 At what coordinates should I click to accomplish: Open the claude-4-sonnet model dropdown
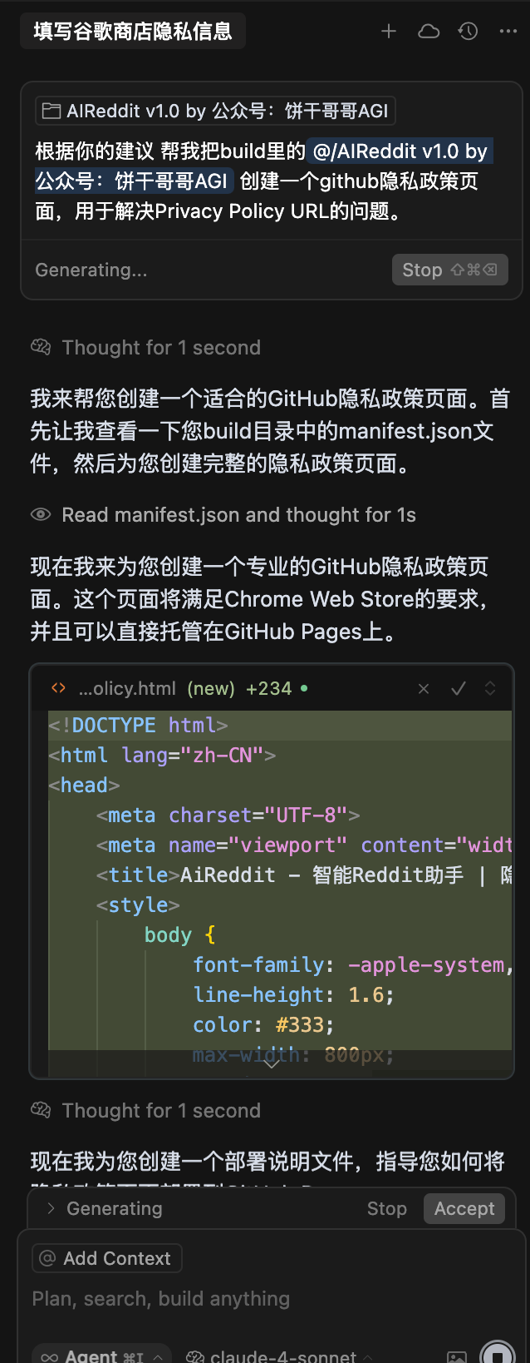[x=279, y=1355]
